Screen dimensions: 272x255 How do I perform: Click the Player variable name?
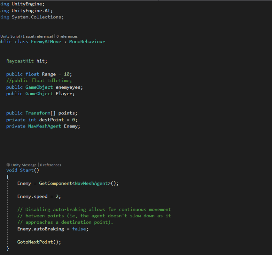[x=64, y=94]
